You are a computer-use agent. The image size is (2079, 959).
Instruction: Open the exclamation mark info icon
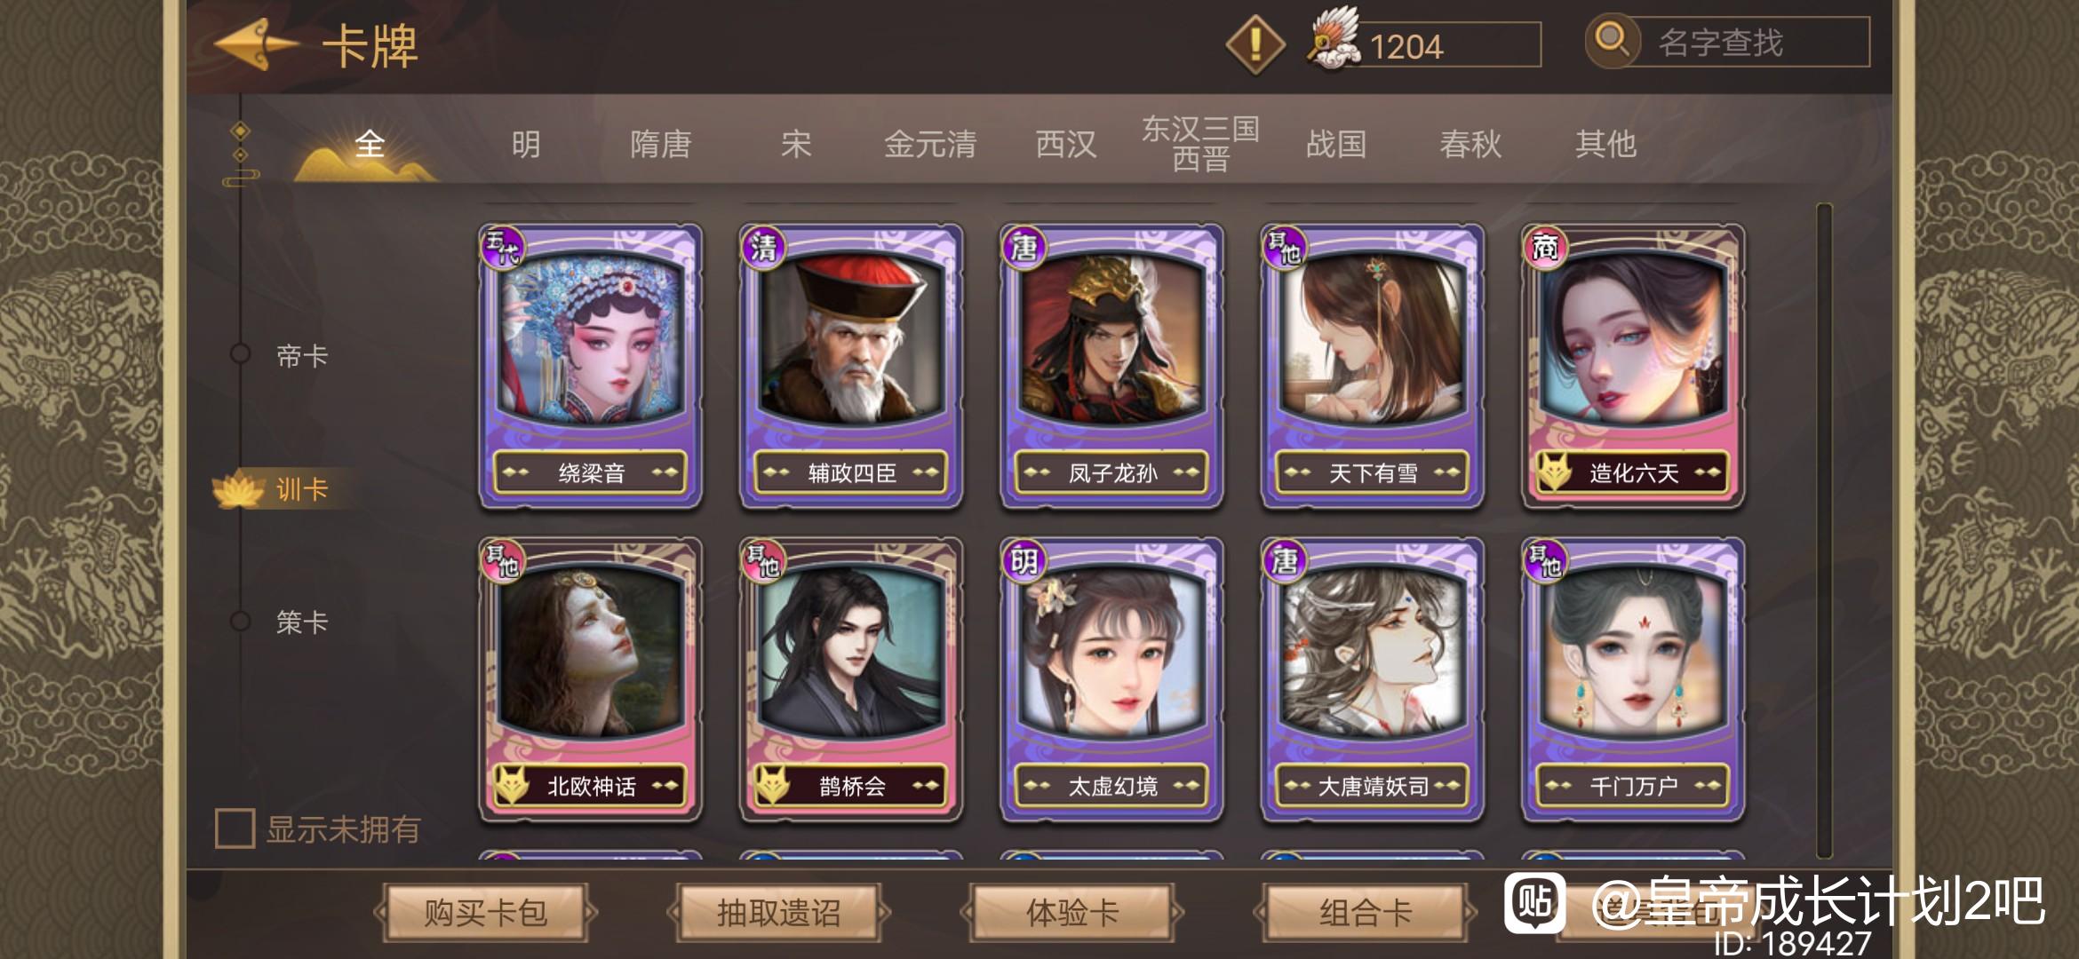pyautogui.click(x=1255, y=44)
